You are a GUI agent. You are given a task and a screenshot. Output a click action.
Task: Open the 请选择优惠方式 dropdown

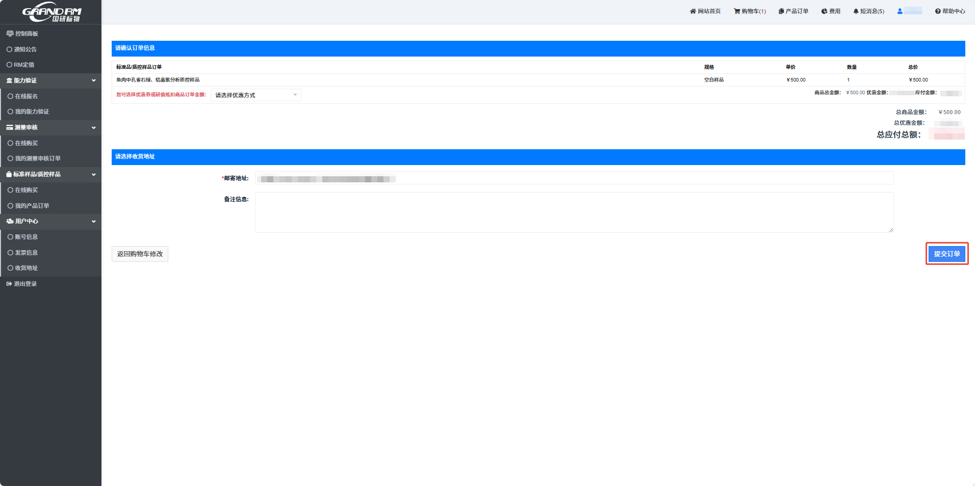tap(255, 95)
